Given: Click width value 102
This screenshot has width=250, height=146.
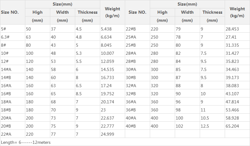Looking at the screenshot, I should (x=180, y=126).
